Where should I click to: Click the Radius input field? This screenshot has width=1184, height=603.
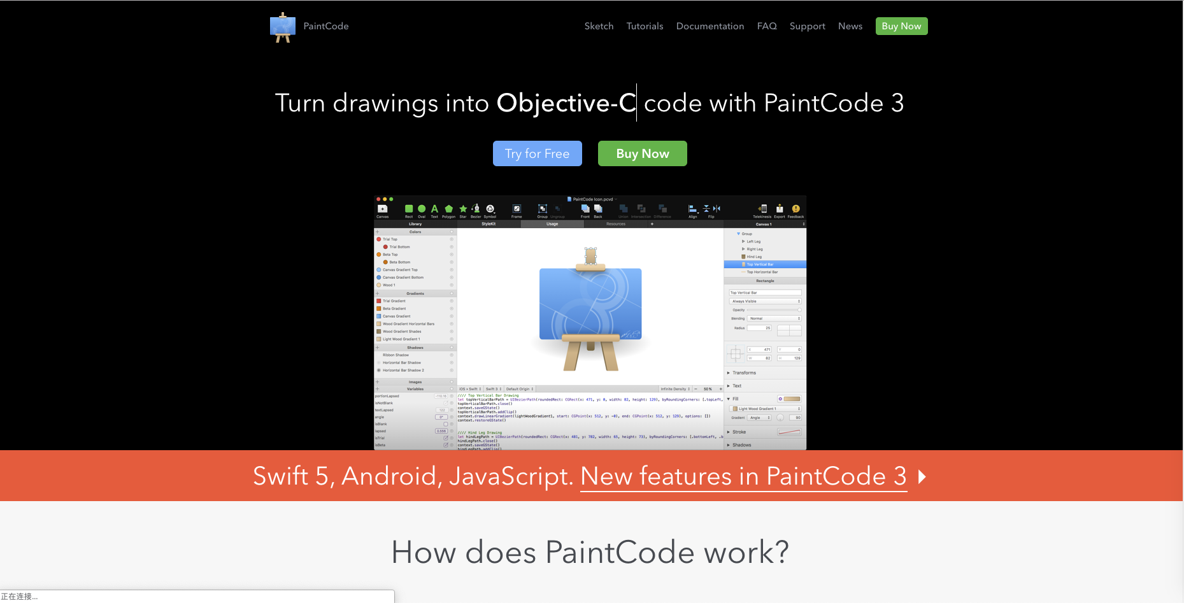[x=759, y=328]
